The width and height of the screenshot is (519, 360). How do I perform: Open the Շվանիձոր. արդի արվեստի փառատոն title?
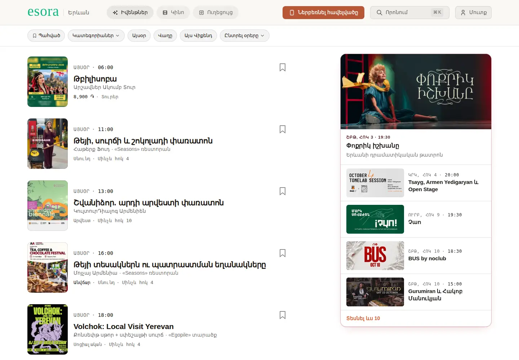148,203
